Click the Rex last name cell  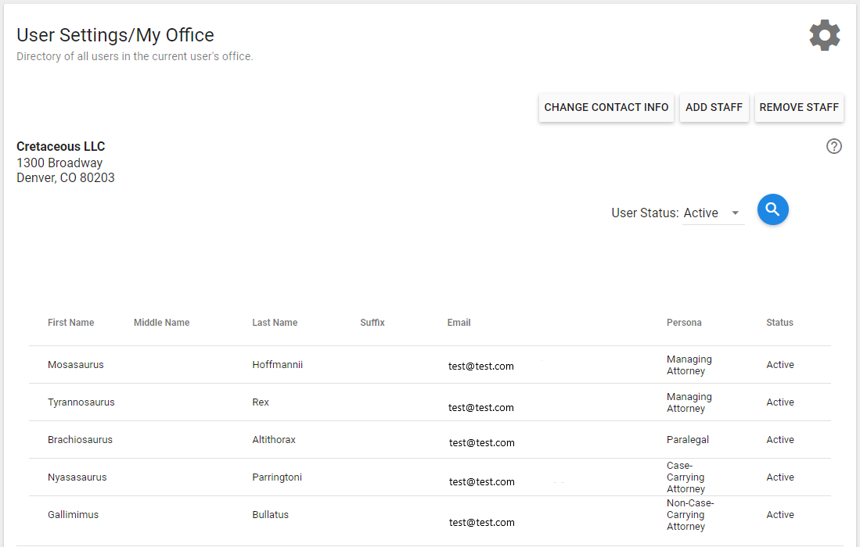[x=261, y=402]
